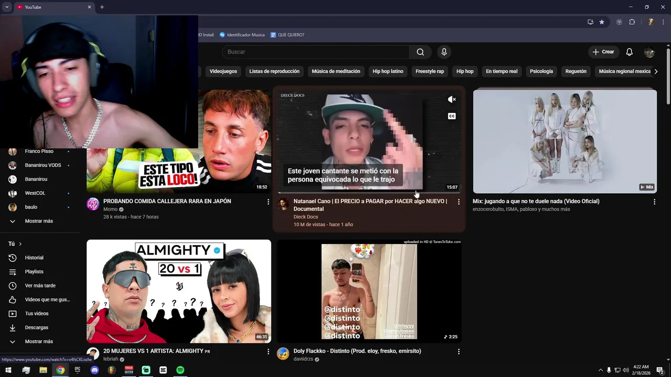Open the Chrome profile avatar
Viewport: 671px width, 377px height.
pyautogui.click(x=651, y=22)
